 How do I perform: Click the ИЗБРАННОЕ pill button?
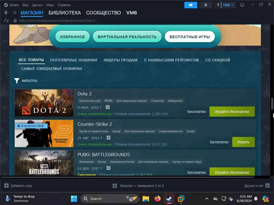(x=73, y=37)
